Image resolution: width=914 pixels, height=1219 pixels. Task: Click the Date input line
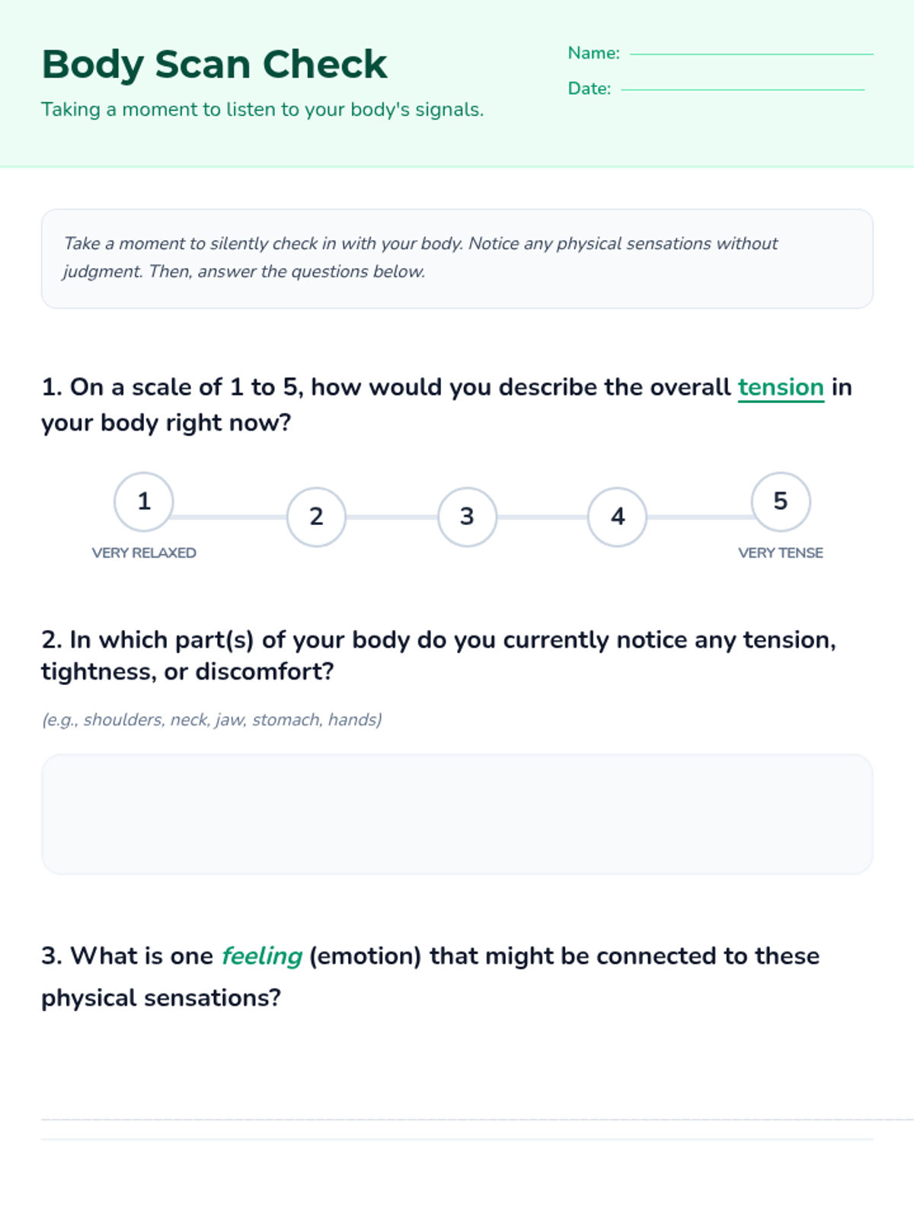[743, 88]
